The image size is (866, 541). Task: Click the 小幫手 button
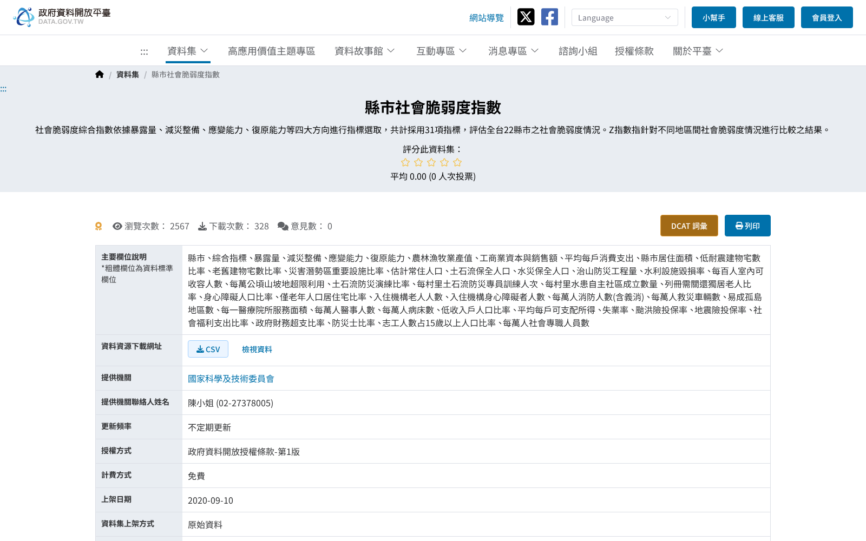(x=714, y=17)
